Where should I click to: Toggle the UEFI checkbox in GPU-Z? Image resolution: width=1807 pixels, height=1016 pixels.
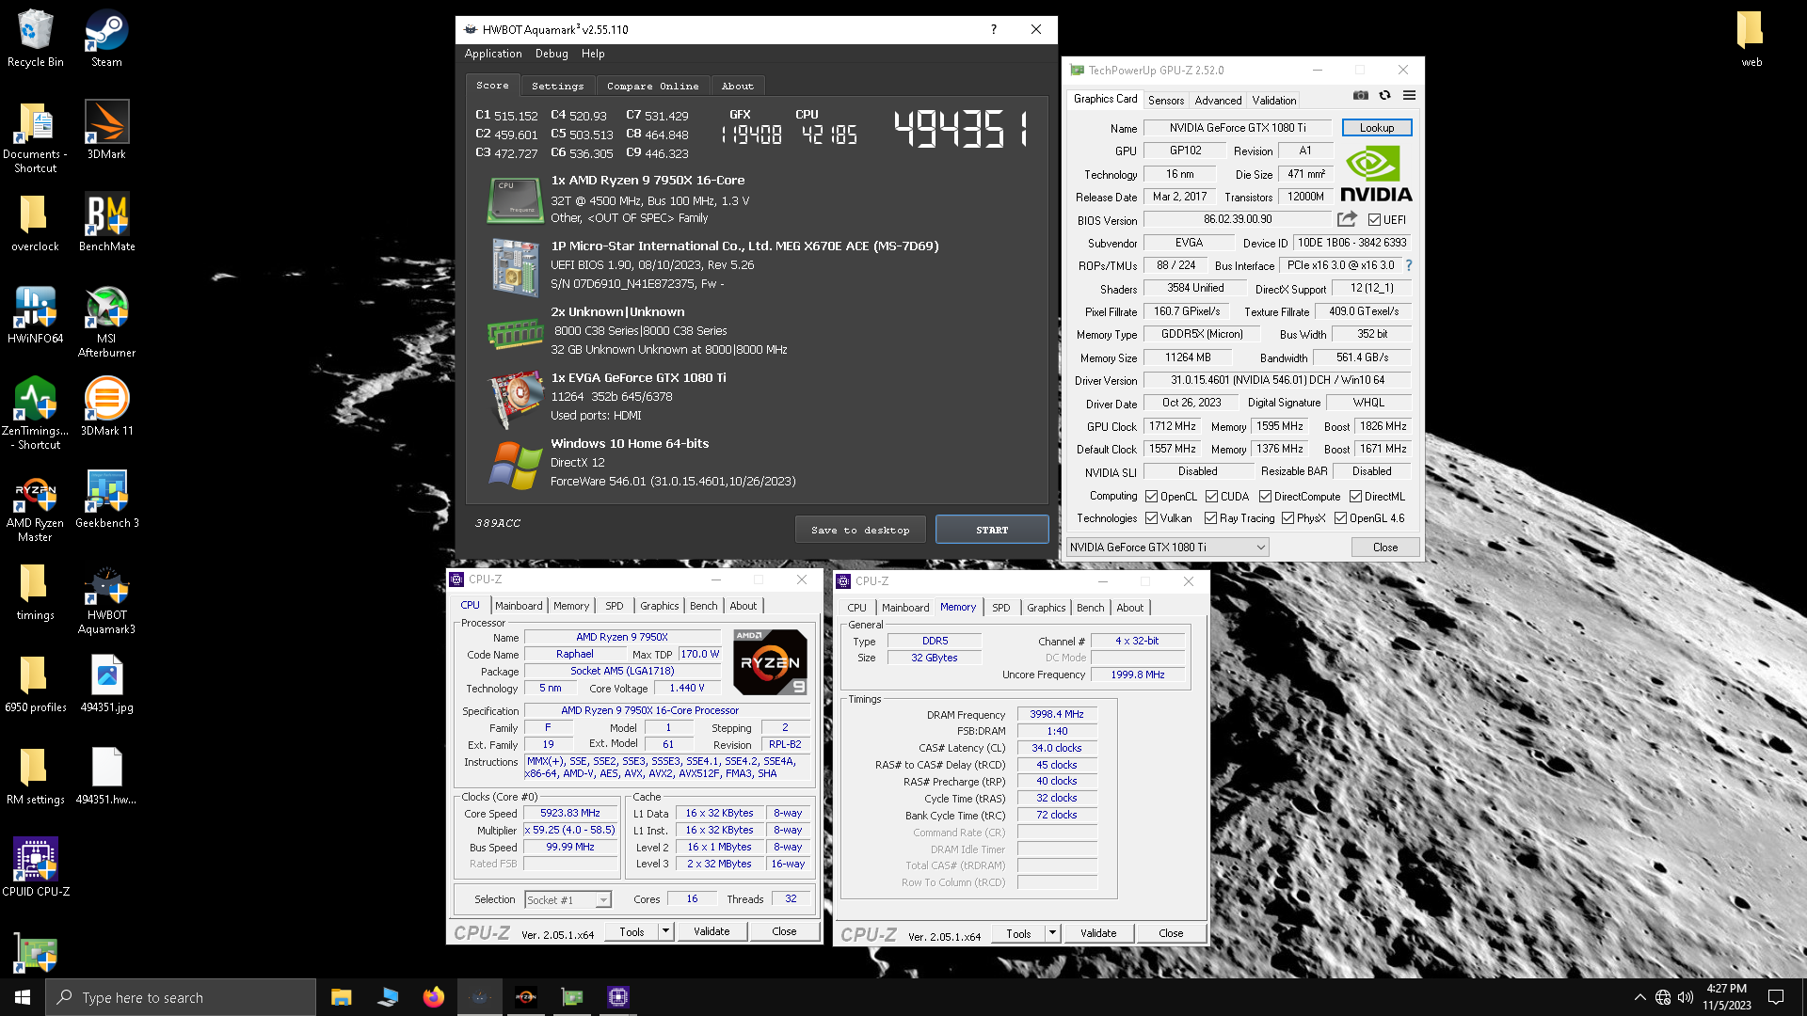point(1374,220)
